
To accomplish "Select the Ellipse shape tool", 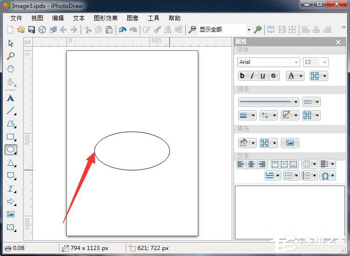I will (11, 150).
